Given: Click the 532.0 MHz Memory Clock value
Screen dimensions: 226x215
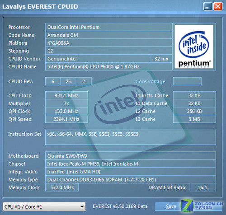Looking at the screenshot, I should pyautogui.click(x=62, y=187).
